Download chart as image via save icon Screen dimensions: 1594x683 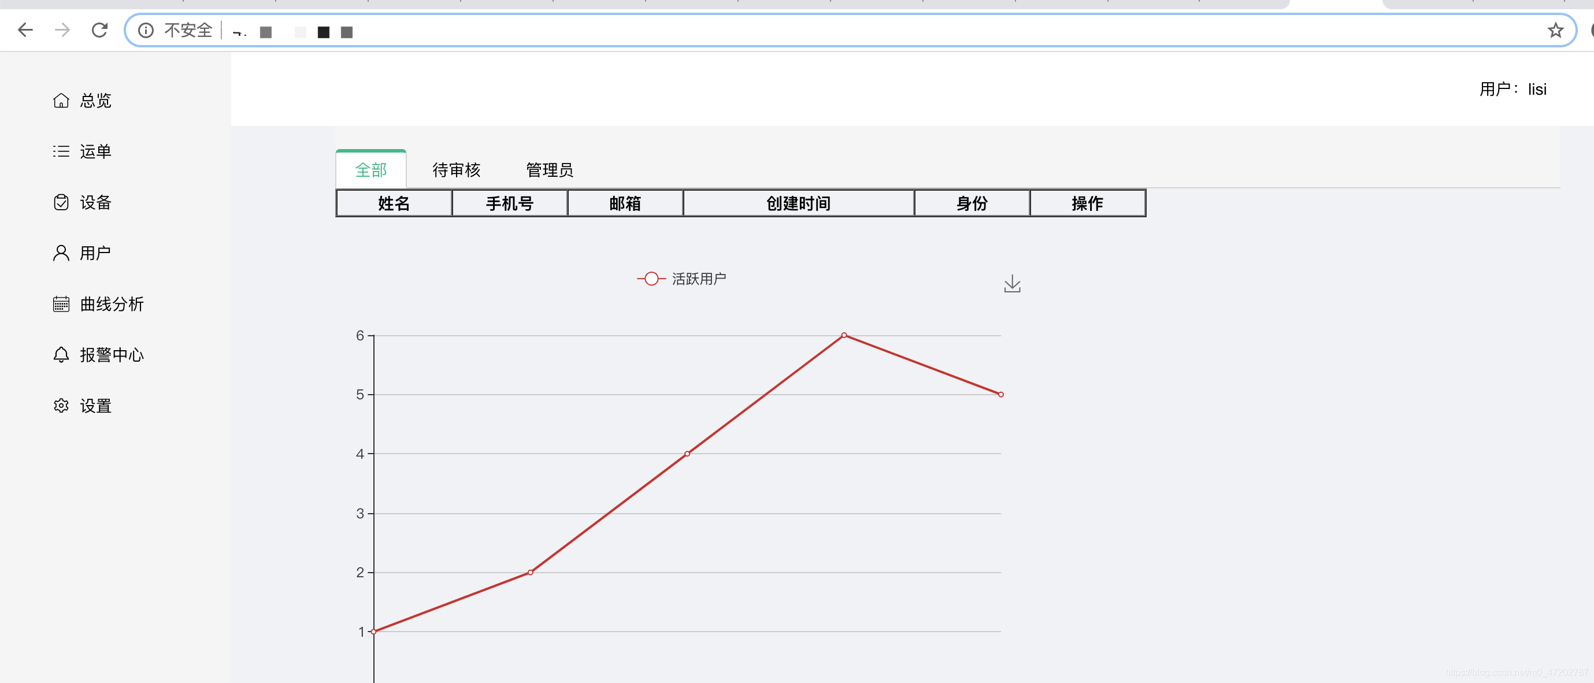pyautogui.click(x=1013, y=283)
